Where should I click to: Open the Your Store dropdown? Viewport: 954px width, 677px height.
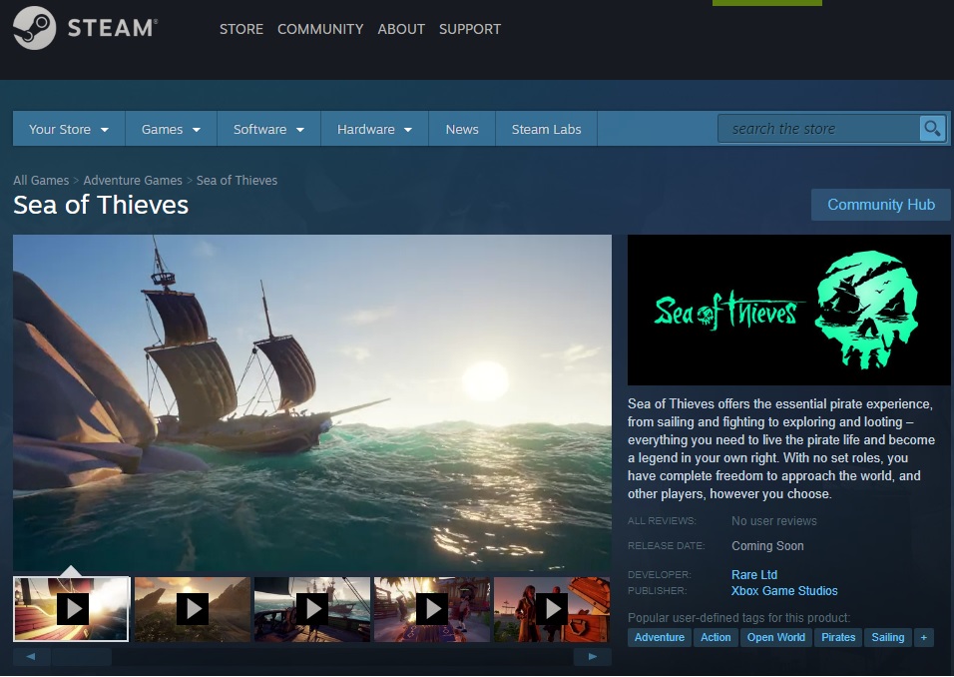pyautogui.click(x=69, y=129)
